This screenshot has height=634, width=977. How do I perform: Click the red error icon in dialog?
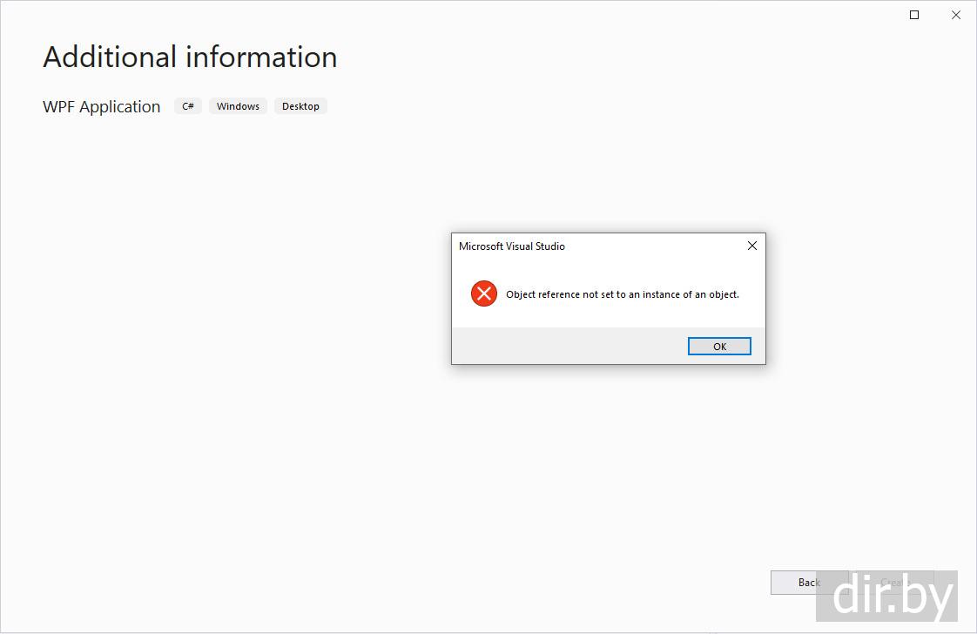483,293
